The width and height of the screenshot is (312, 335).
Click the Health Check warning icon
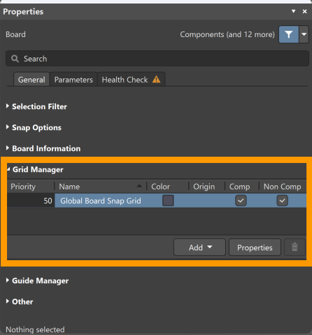[x=156, y=80]
